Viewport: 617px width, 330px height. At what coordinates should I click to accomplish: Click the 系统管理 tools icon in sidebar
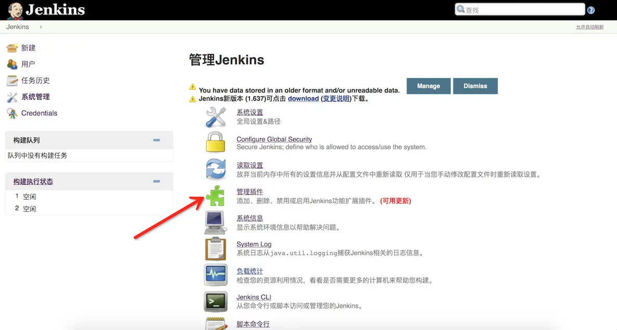pos(12,97)
